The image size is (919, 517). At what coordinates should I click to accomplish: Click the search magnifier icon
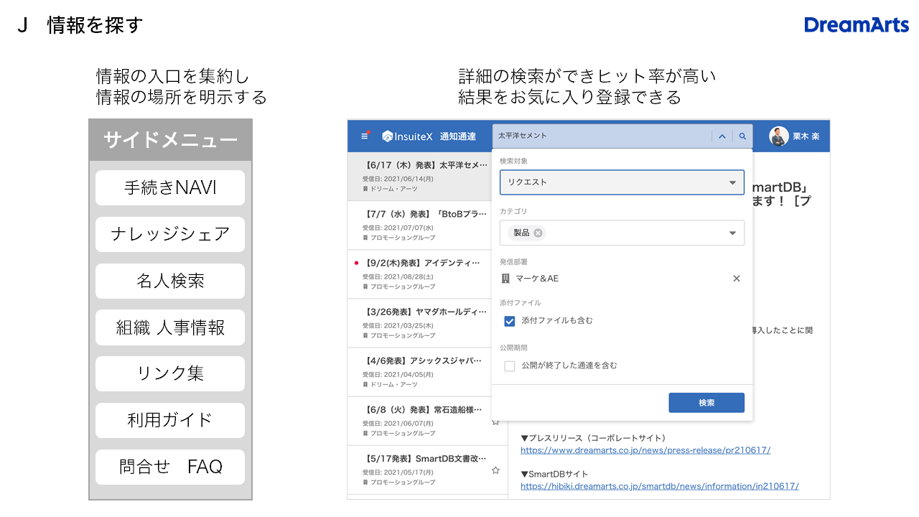[742, 136]
